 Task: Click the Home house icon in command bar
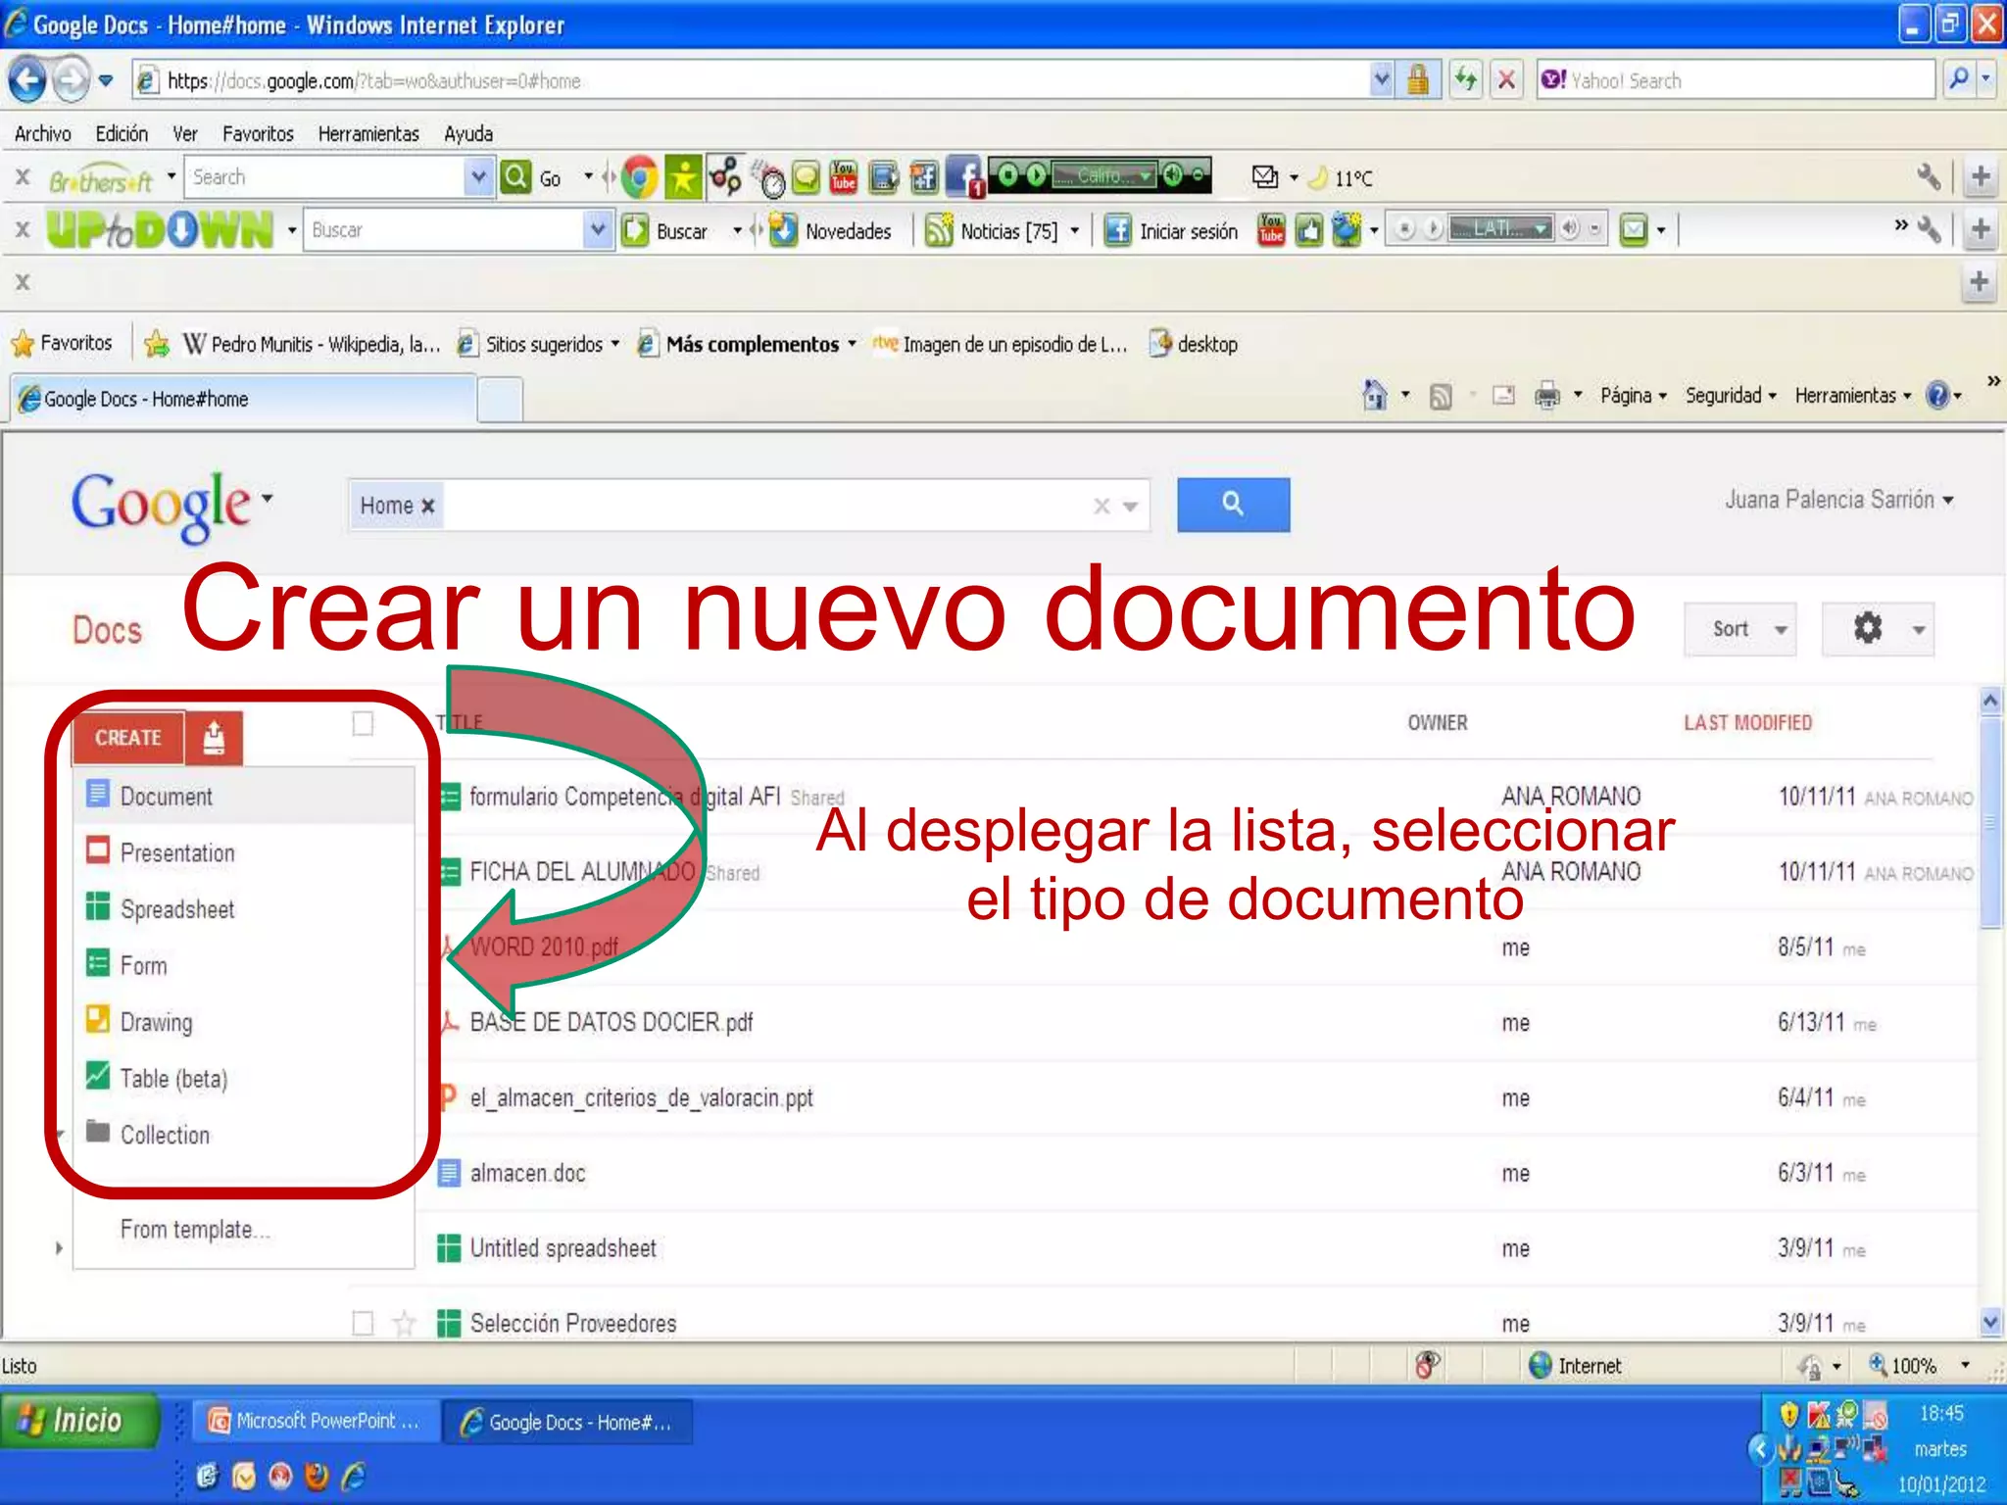click(1375, 395)
